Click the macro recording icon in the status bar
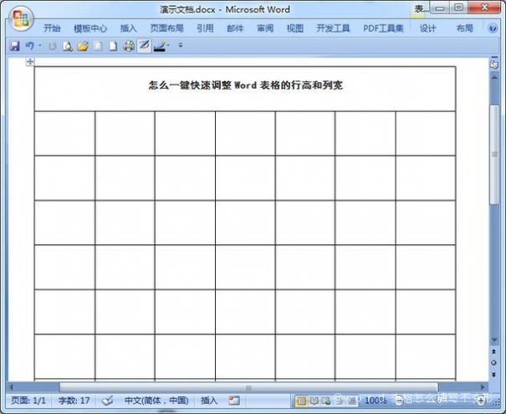The image size is (506, 414). 234,401
